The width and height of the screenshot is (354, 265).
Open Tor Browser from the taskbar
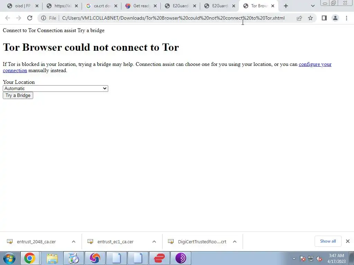181,258
